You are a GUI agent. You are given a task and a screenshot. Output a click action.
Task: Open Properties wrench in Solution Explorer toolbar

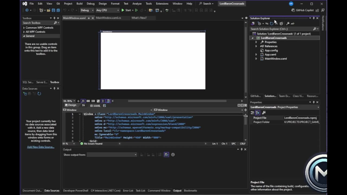click(x=288, y=24)
